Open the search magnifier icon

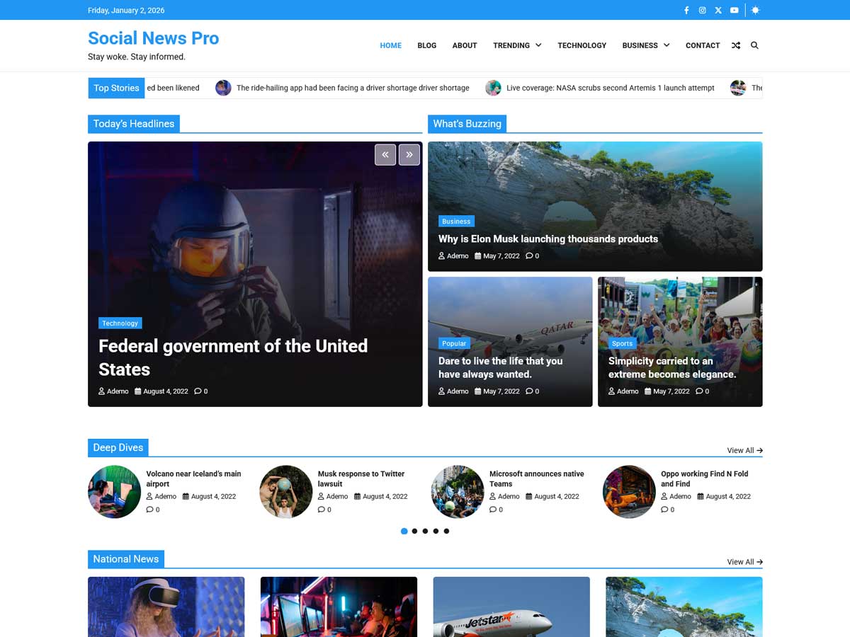[x=754, y=45]
